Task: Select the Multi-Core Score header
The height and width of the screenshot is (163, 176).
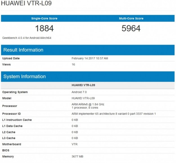Action: 131,18
